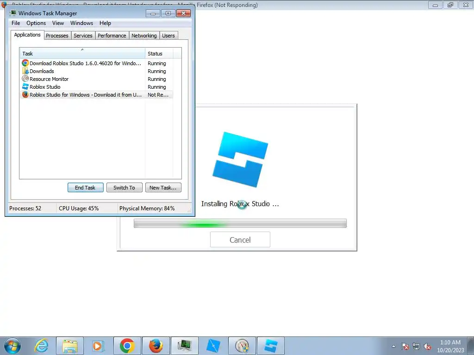Click the CPU Usage: 45% status entry

[x=79, y=208]
